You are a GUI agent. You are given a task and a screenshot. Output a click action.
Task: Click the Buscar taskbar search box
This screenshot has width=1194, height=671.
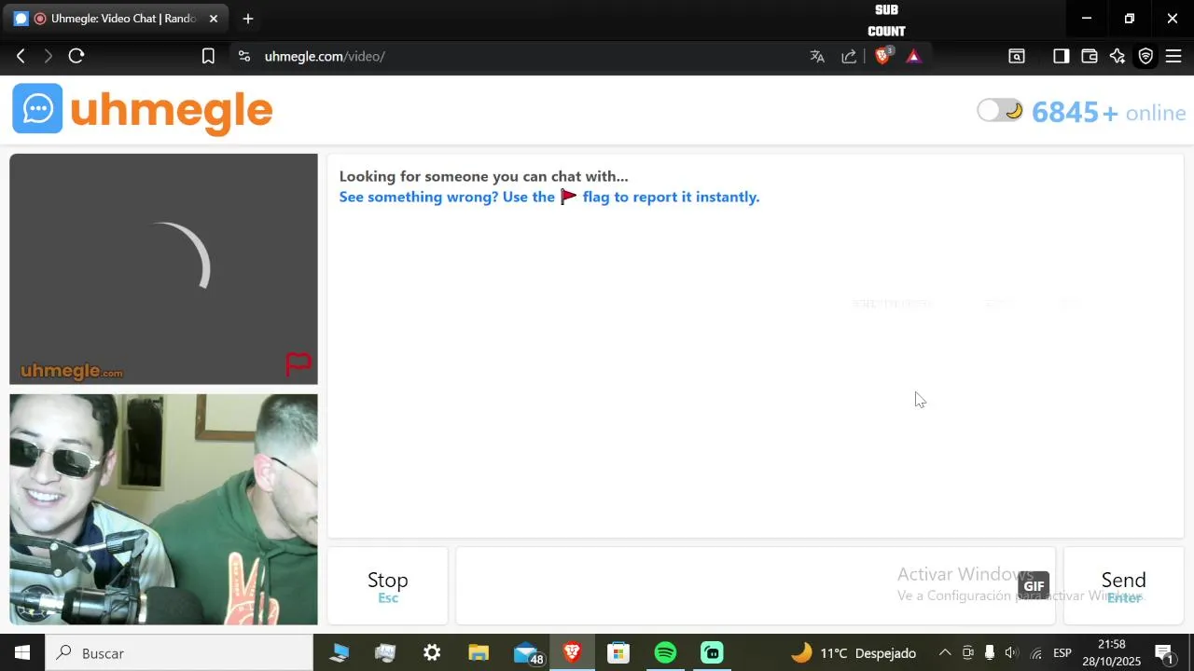[179, 653]
